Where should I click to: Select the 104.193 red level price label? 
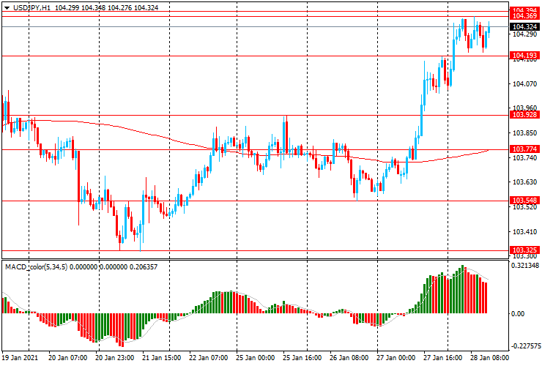pos(524,56)
